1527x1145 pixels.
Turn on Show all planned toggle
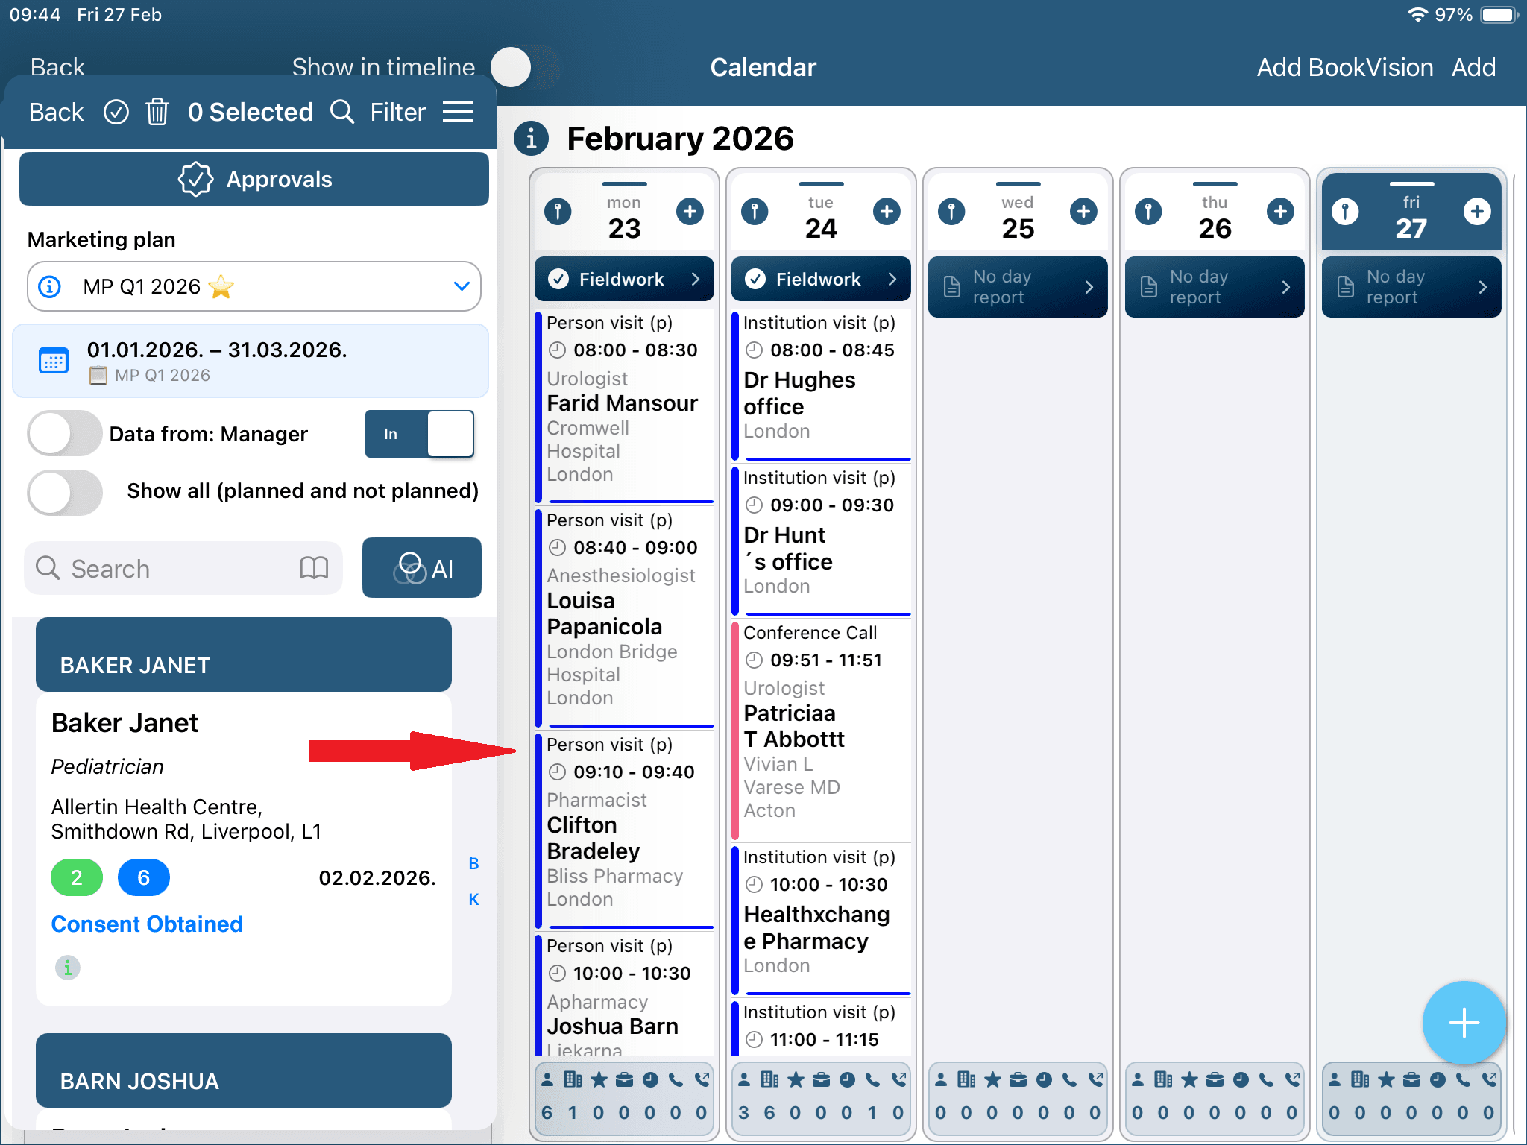65,491
